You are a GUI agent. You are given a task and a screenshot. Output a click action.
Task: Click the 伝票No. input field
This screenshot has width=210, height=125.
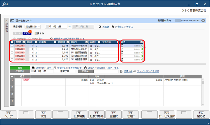[106, 71]
